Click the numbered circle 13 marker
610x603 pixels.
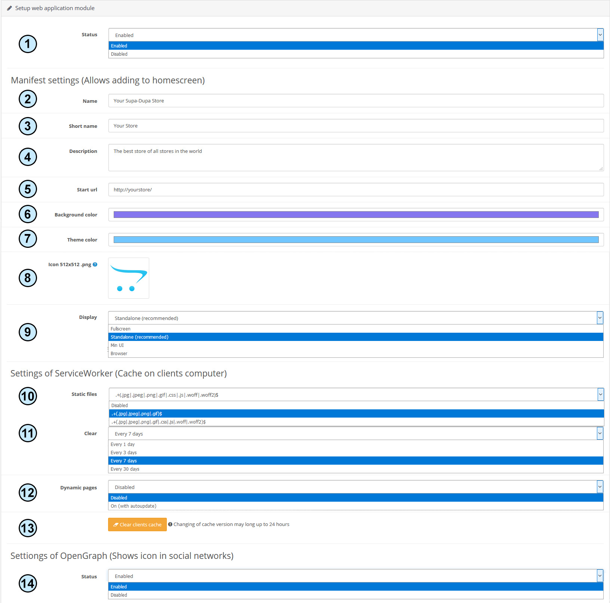(28, 528)
